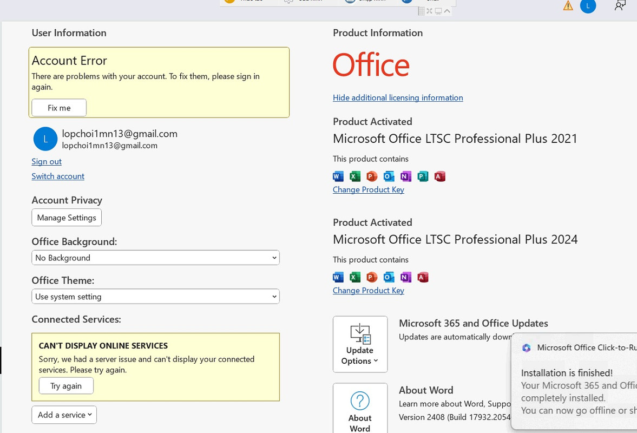Click Hide additional licensing information link
The image size is (637, 433).
pyautogui.click(x=398, y=97)
